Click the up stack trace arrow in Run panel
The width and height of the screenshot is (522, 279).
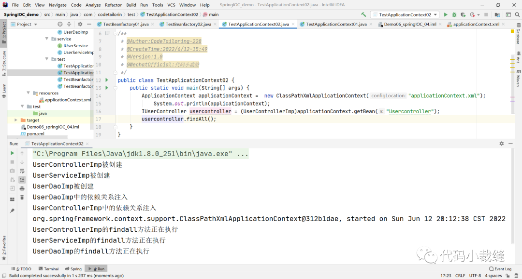22,153
